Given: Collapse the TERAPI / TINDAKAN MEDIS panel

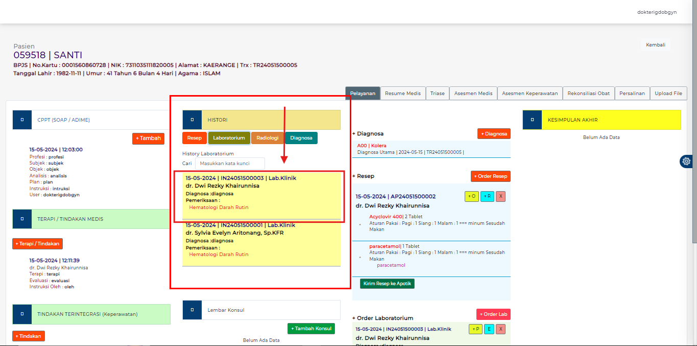Looking at the screenshot, I should (22, 219).
